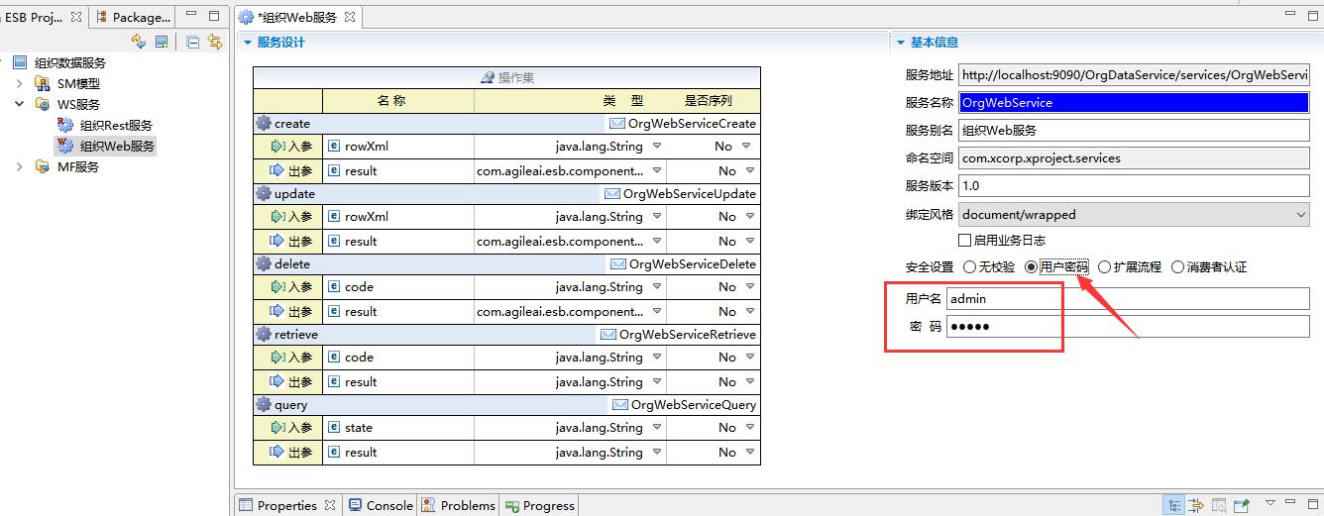Open the Console tab
Image resolution: width=1324 pixels, height=516 pixels.
(x=380, y=505)
